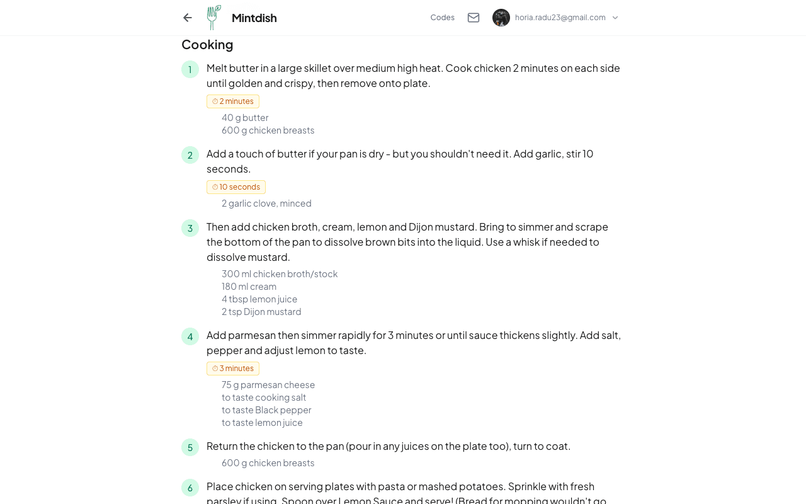Select step 1 number circle
Screen dimensions: 806x504
pos(190,69)
